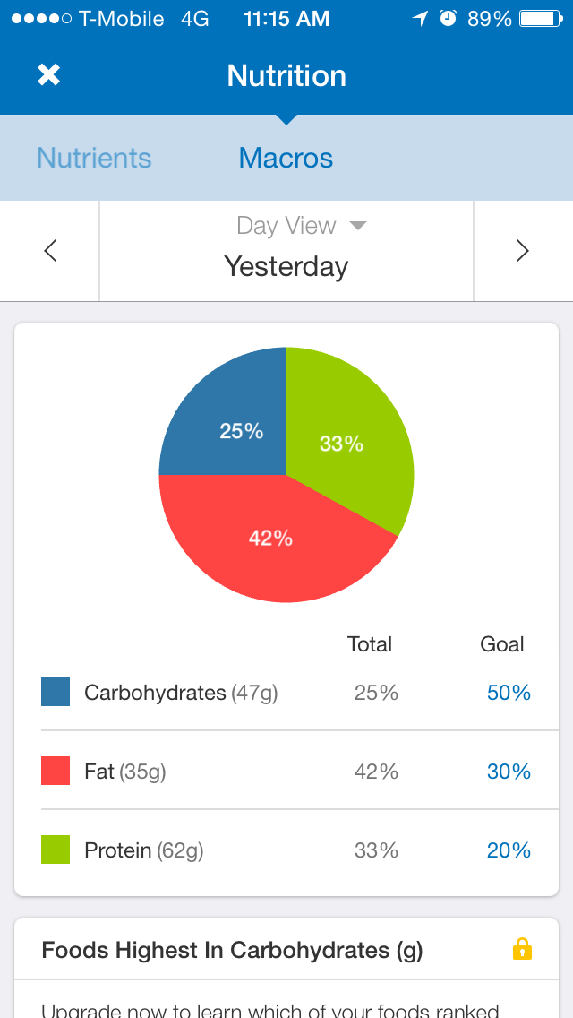
Task: Tap the location arrow status icon
Action: point(420,19)
